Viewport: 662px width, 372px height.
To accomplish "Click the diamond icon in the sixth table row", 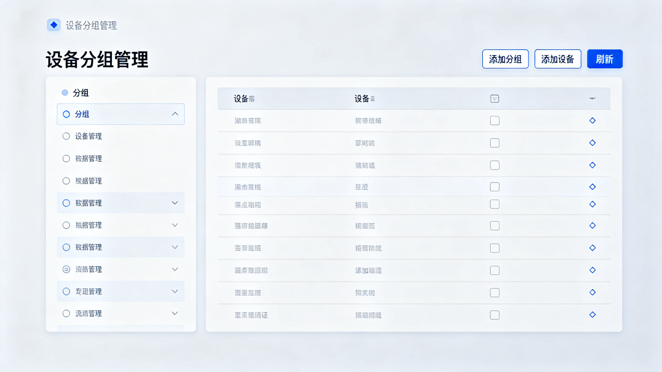I will (x=592, y=225).
